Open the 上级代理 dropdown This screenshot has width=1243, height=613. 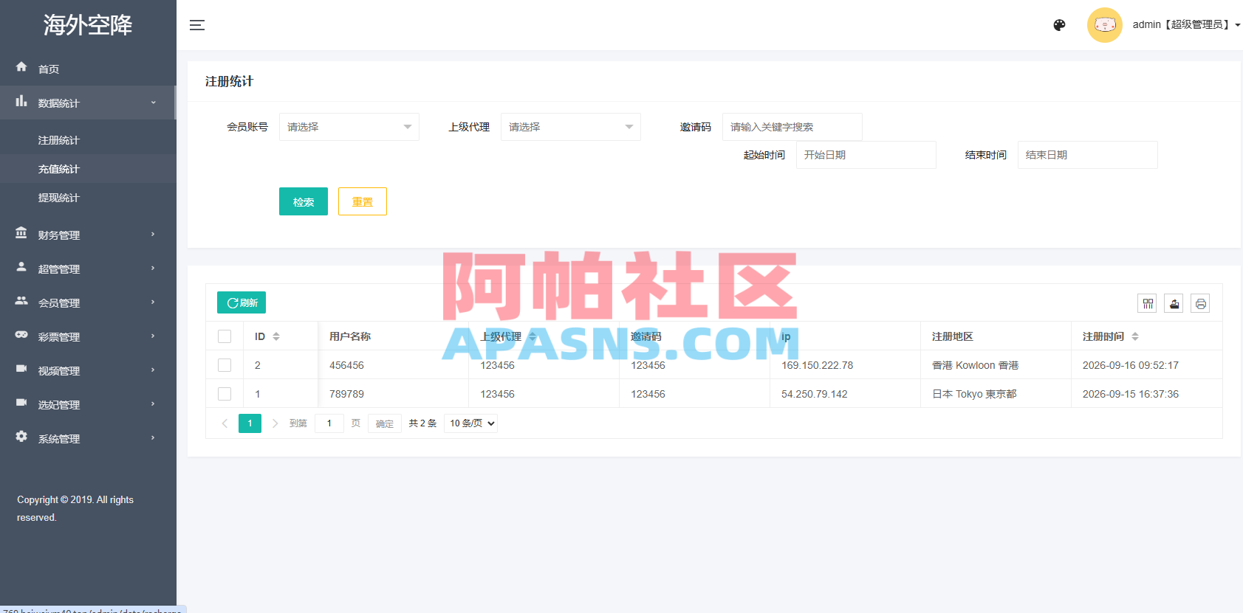(x=571, y=127)
